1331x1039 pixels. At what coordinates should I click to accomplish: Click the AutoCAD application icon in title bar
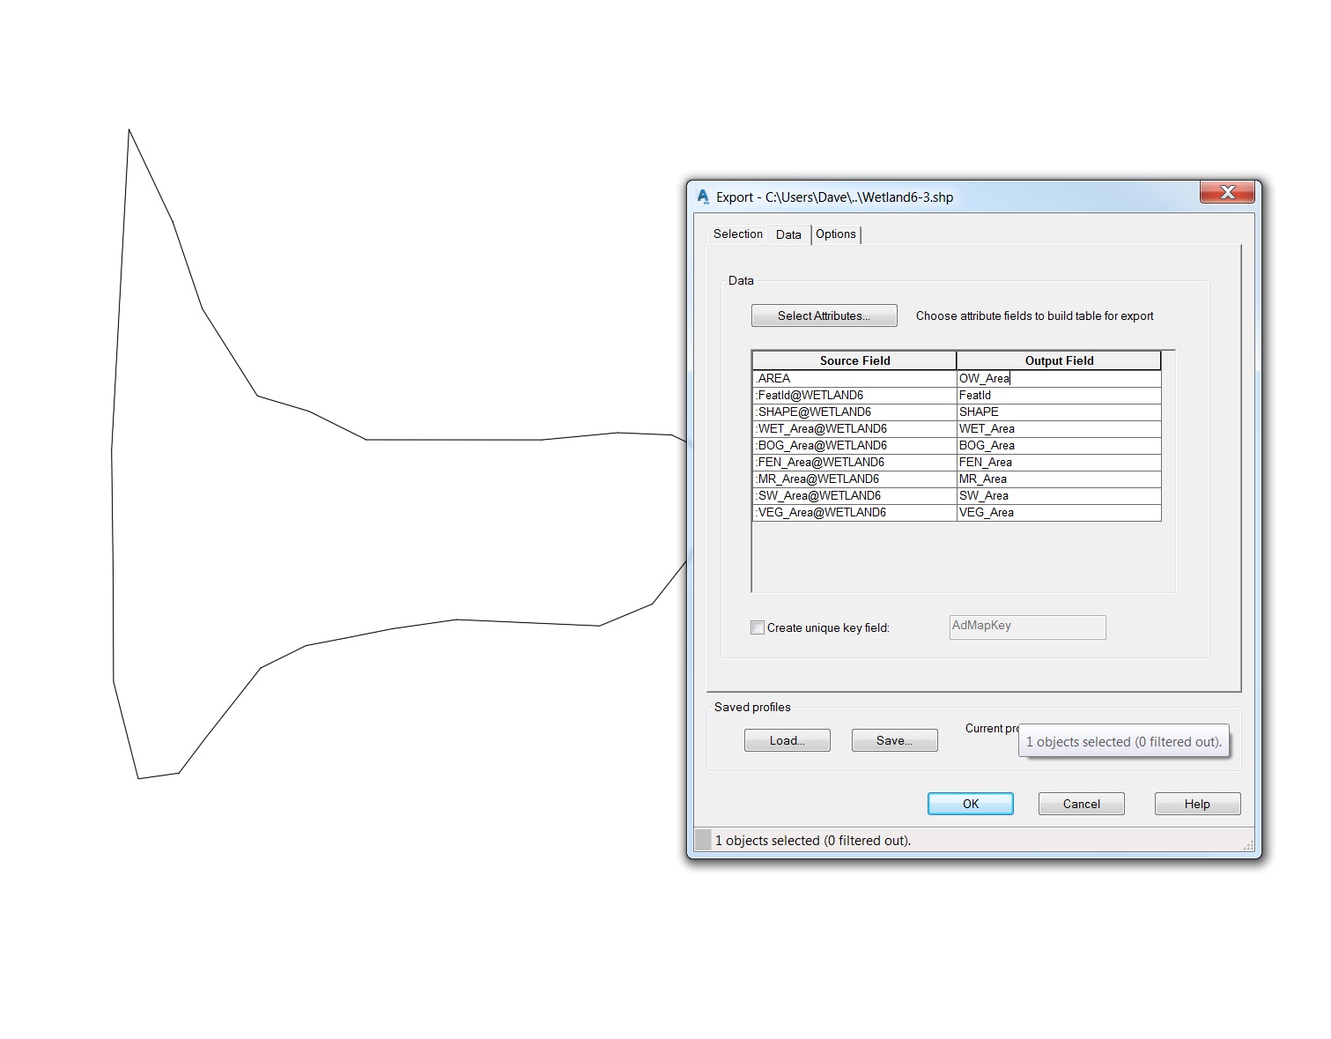[702, 197]
